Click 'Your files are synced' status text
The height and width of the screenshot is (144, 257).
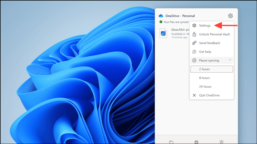(x=176, y=22)
